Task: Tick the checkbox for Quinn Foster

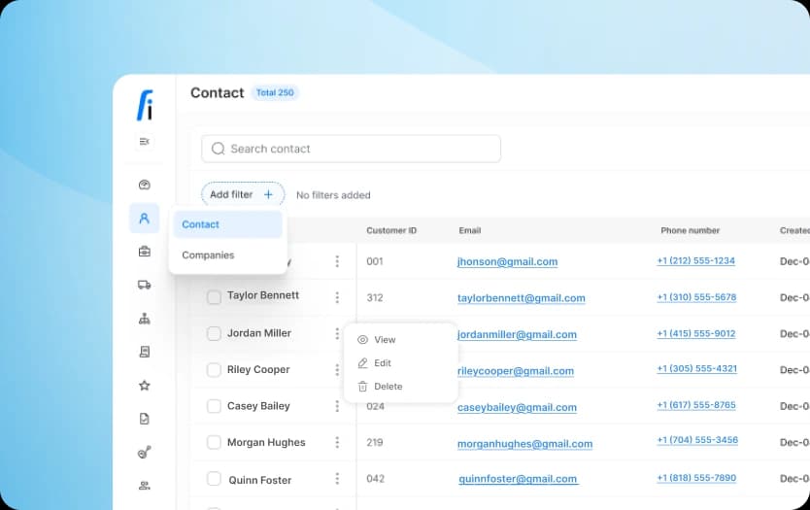Action: click(x=214, y=479)
